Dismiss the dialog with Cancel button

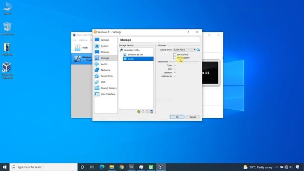193,117
